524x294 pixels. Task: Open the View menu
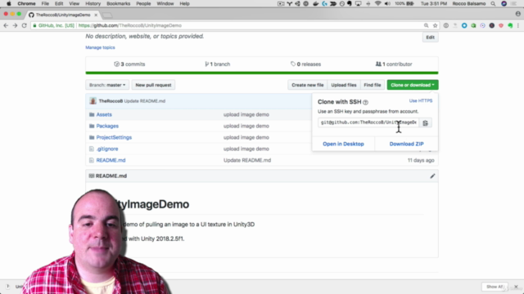75,3
